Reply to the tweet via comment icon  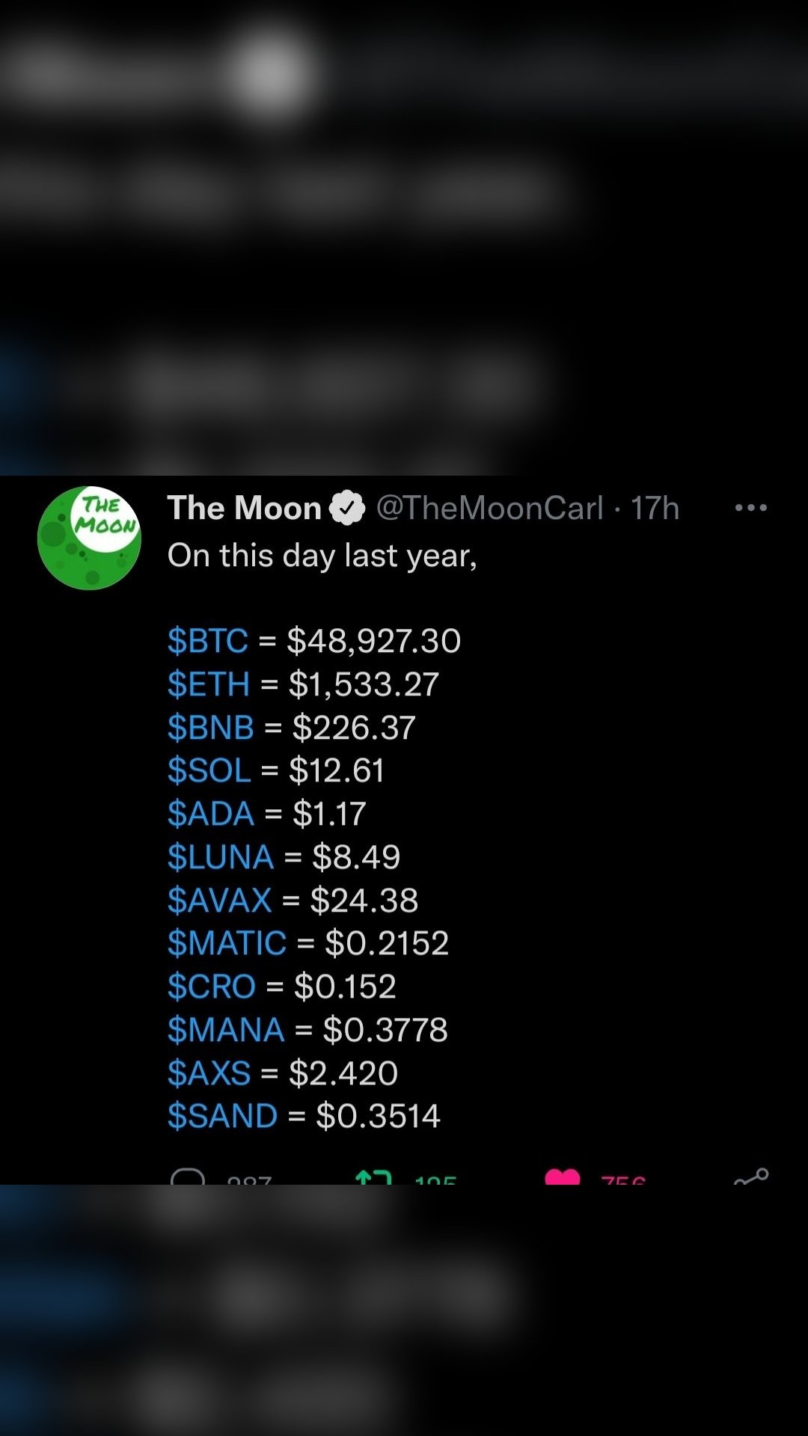(188, 1177)
